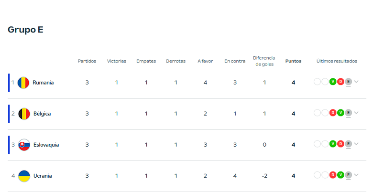The height and width of the screenshot is (192, 373).
Task: Click the Ukraine flag icon
Action: (x=23, y=176)
